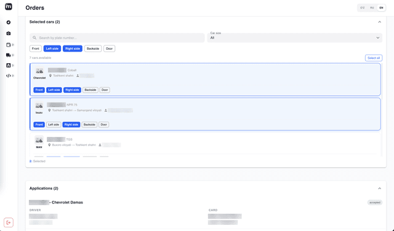Click driver person icon on Cobalt row

[78, 76]
